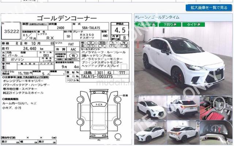
Task: Click the circled 有 maintenance record mark
Action: 73,56
